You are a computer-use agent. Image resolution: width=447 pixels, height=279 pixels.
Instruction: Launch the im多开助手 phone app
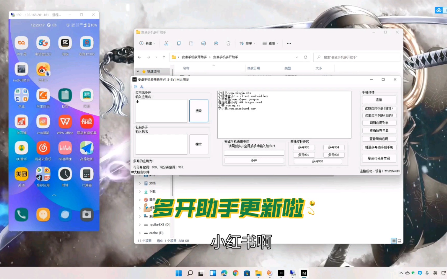[x=21, y=69]
